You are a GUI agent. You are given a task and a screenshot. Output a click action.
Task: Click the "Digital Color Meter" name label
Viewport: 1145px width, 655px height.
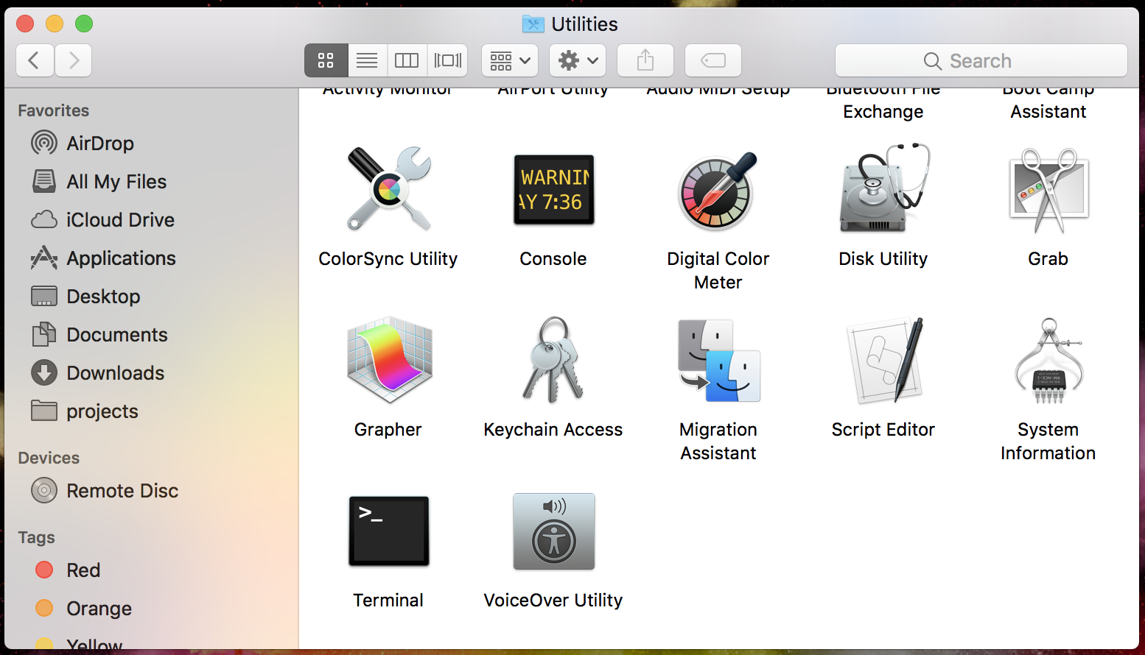(x=718, y=271)
